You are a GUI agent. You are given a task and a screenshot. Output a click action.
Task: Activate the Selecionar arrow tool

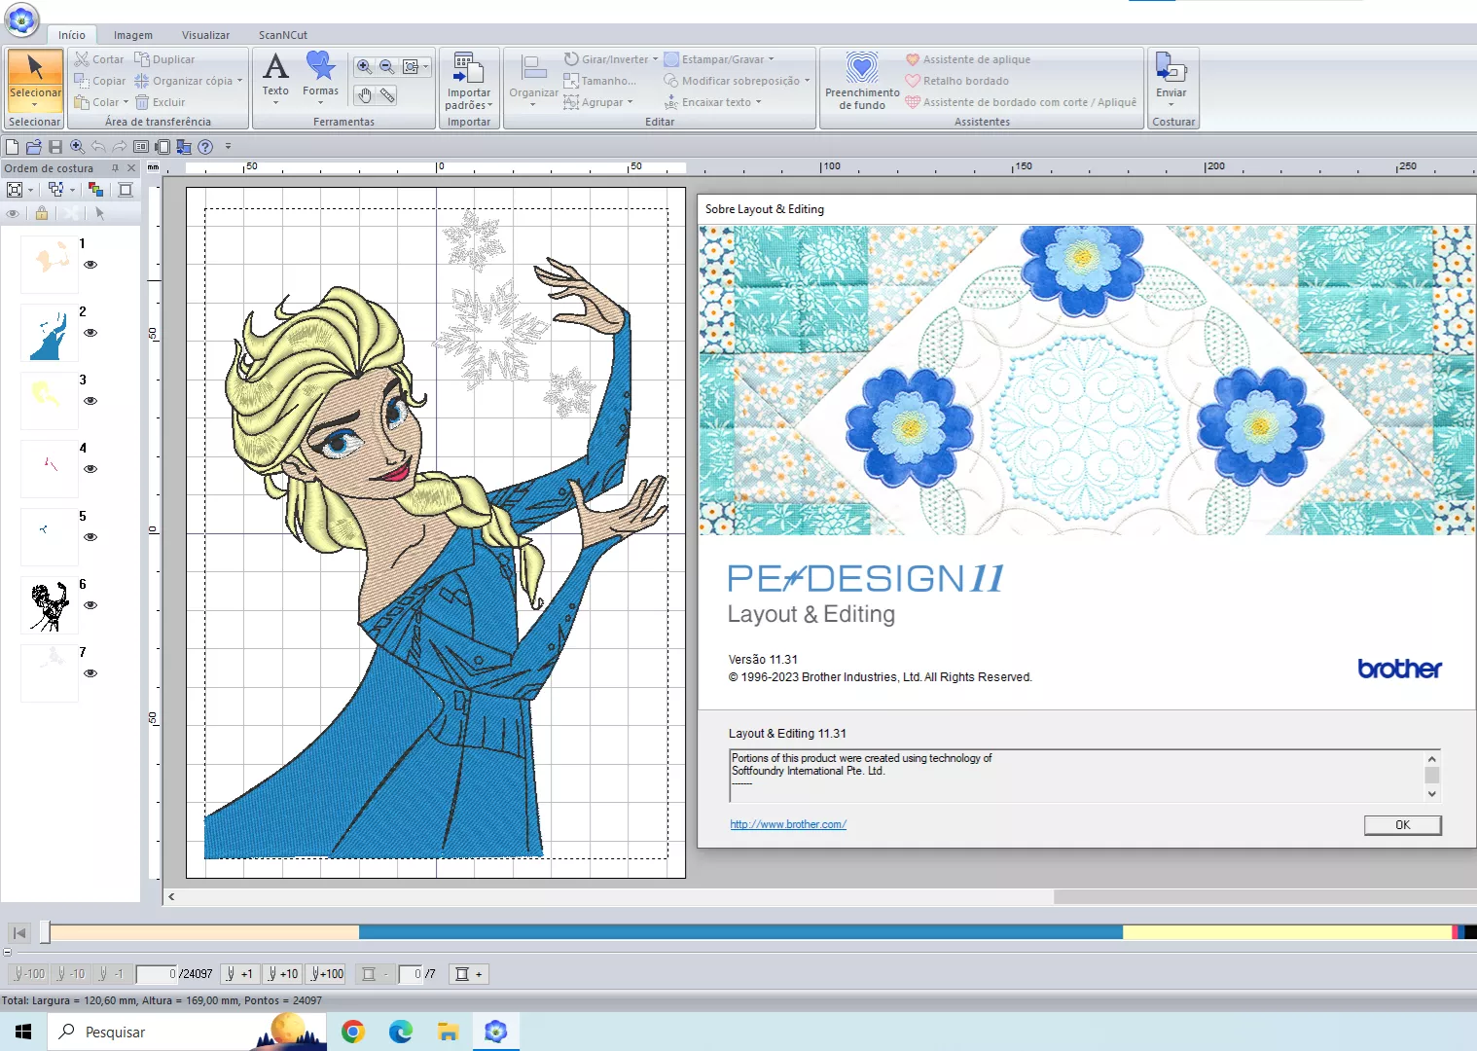coord(35,80)
